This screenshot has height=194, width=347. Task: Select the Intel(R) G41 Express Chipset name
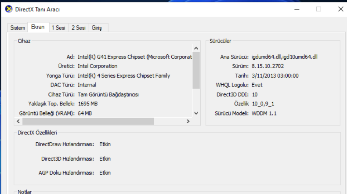tap(135, 57)
